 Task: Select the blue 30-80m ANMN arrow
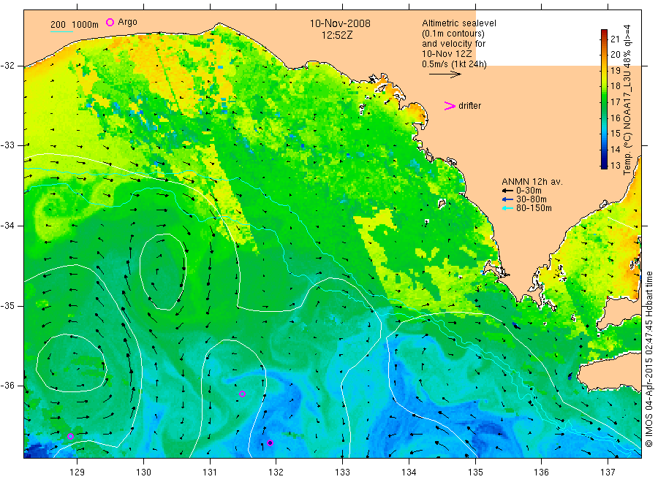pyautogui.click(x=508, y=199)
